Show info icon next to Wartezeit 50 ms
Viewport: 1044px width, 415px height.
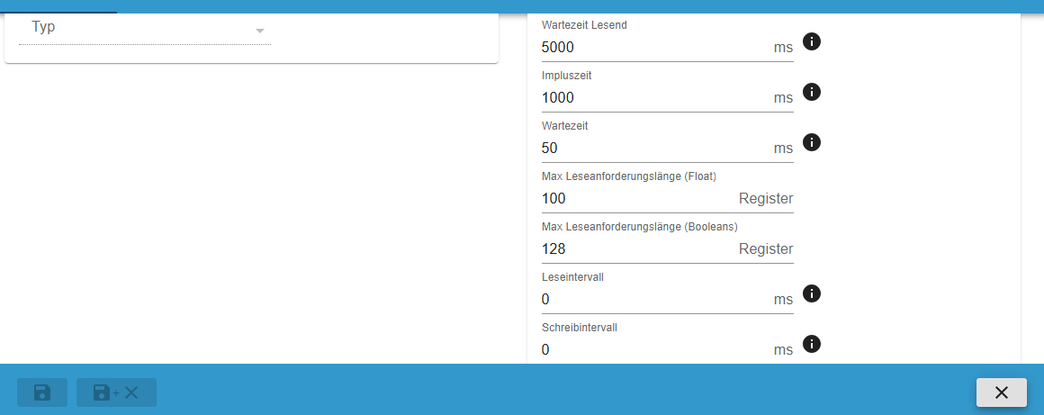pos(811,142)
